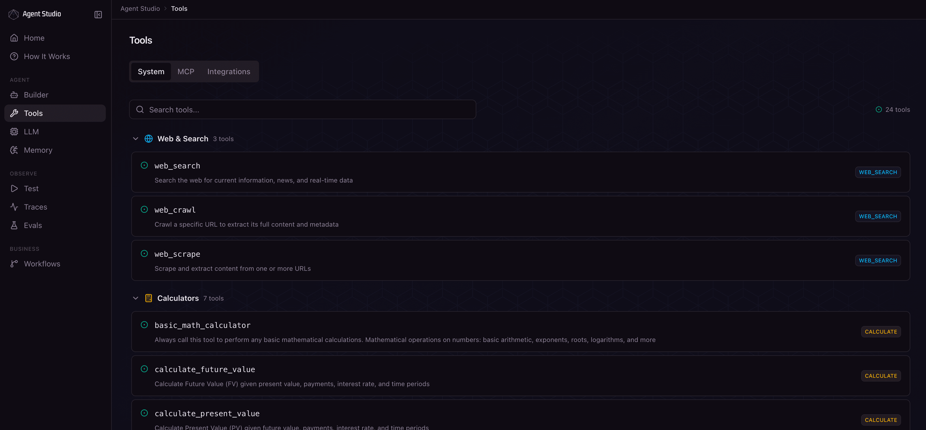Click the WEB_SEARCH tag on web_scrape
Screen dimensions: 926x430
(x=877, y=260)
